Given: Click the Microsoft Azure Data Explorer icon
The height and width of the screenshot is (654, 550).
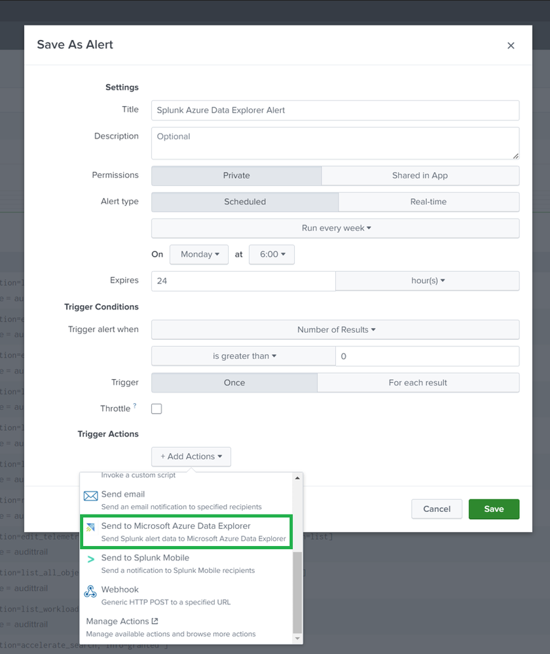Looking at the screenshot, I should pos(90,527).
